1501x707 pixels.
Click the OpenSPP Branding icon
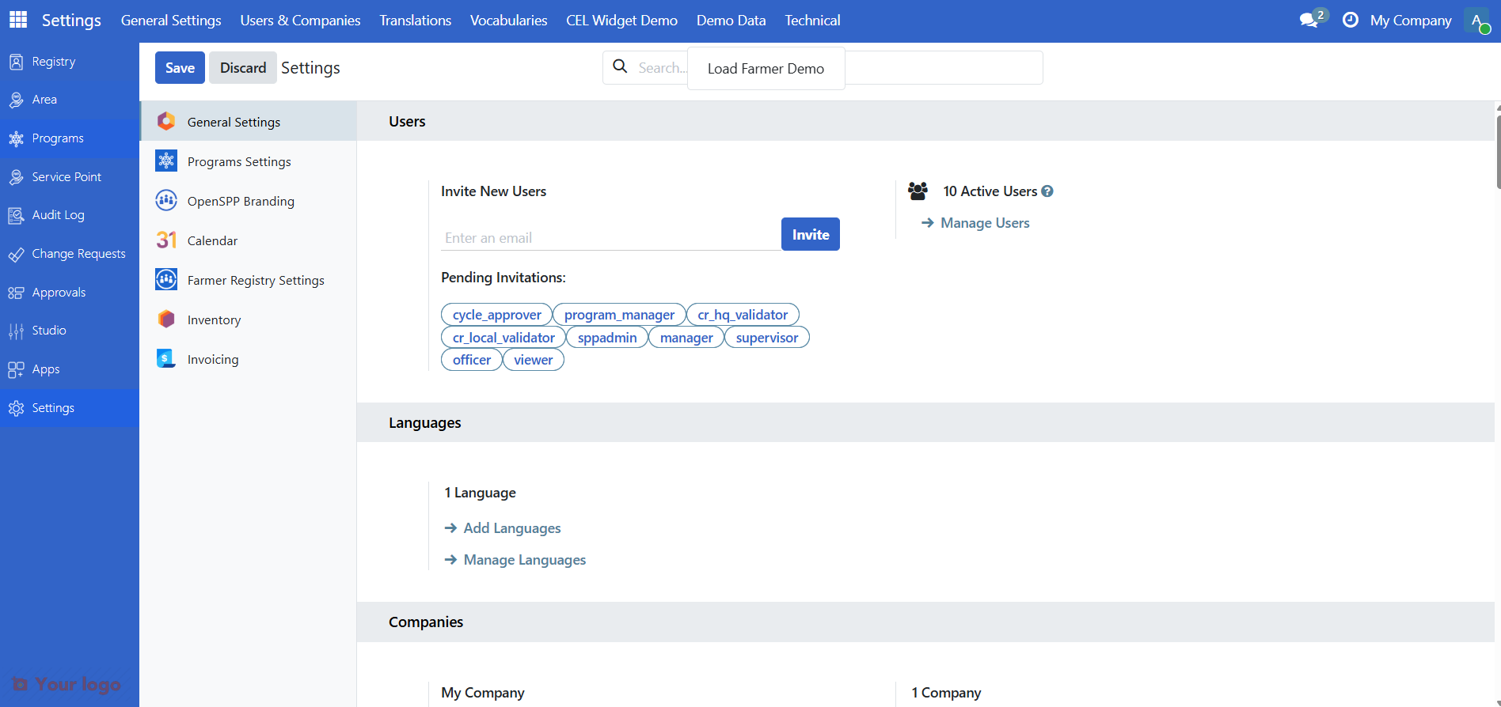tap(166, 200)
